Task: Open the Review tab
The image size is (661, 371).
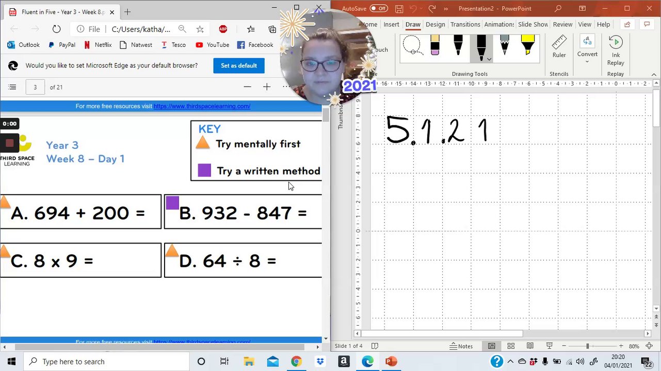Action: pyautogui.click(x=562, y=24)
